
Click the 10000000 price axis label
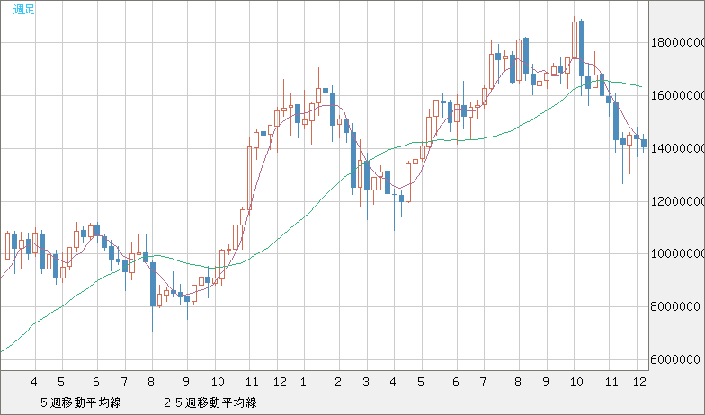click(677, 254)
